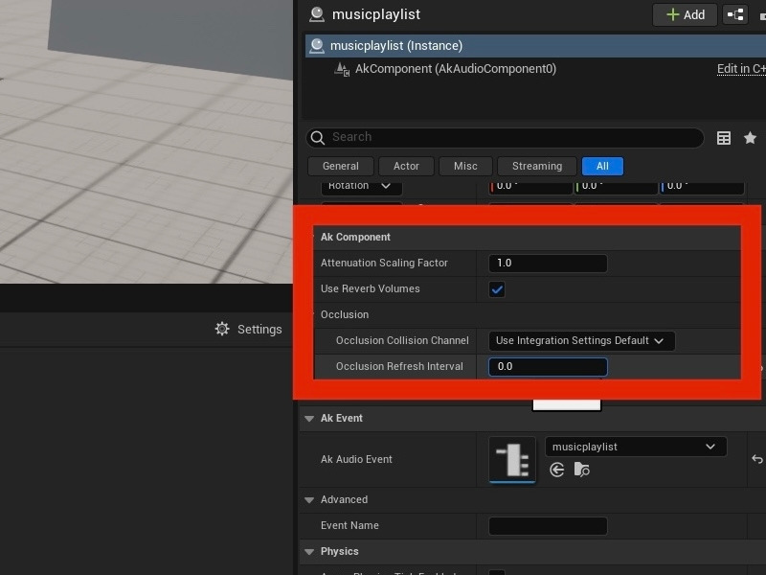Image resolution: width=766 pixels, height=575 pixels.
Task: Edit the Event Name text field
Action: pos(548,526)
